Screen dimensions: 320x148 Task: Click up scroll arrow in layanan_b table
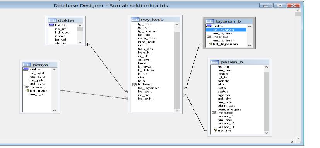(x=250, y=27)
